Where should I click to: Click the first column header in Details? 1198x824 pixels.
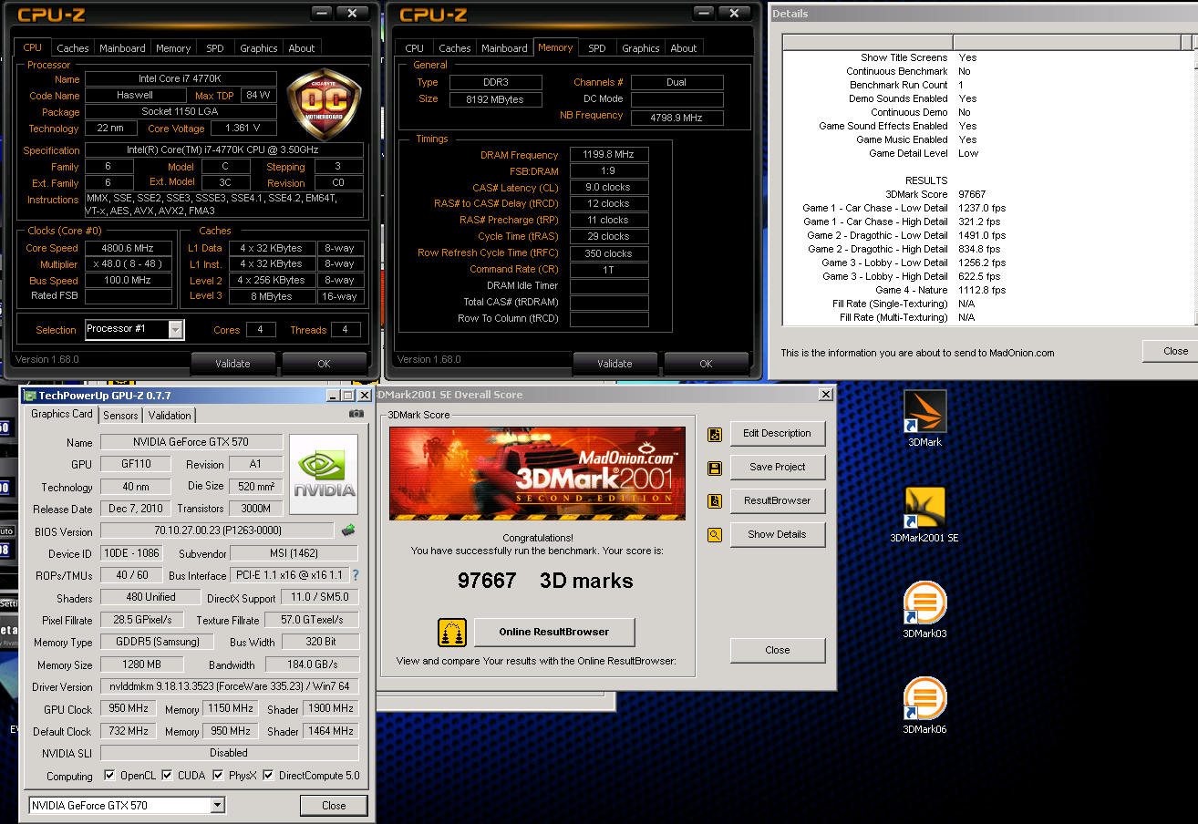coord(867,43)
